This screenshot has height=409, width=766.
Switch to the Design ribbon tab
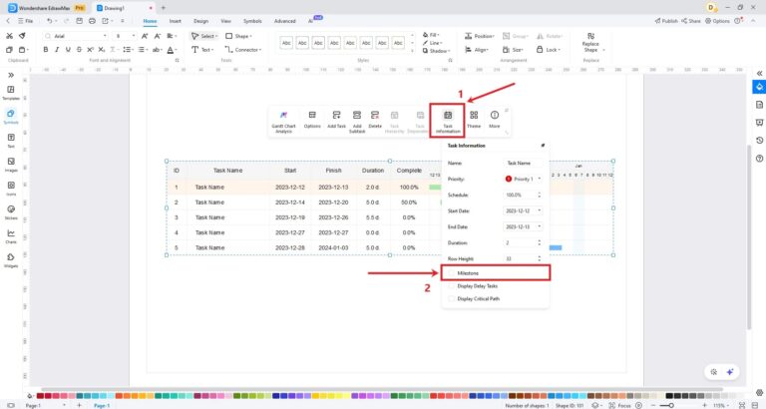tap(200, 21)
